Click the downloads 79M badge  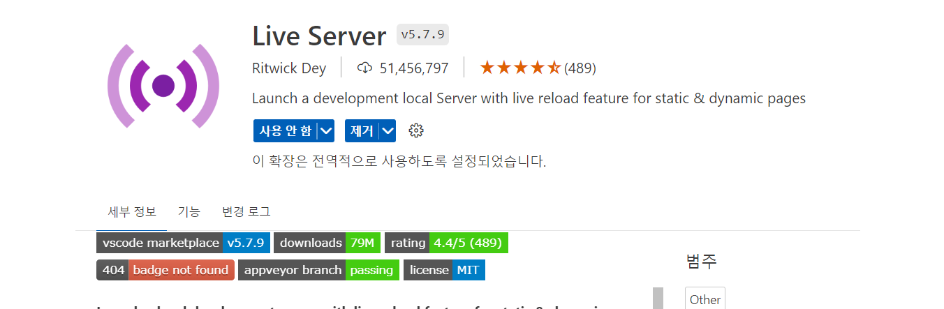tap(327, 243)
